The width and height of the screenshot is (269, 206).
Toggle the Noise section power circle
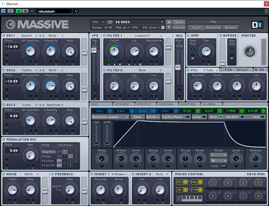click(x=4, y=174)
